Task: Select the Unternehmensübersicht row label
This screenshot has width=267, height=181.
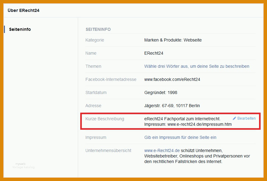Action: 108,150
